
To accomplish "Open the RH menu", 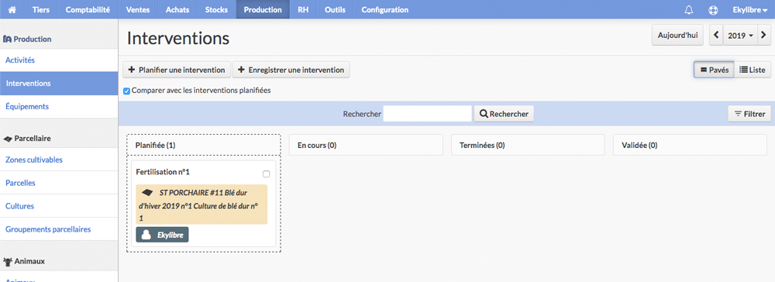I will click(303, 9).
